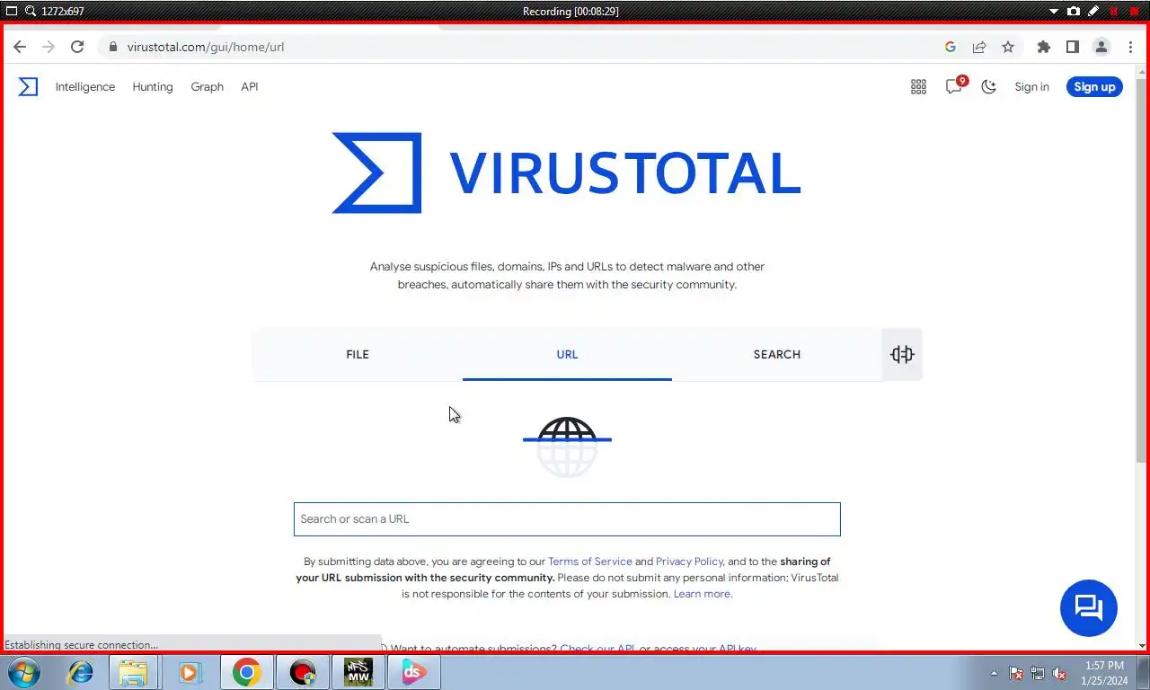The image size is (1150, 690).
Task: Click the VirusTotal sigma logo in navbar
Action: [x=29, y=87]
